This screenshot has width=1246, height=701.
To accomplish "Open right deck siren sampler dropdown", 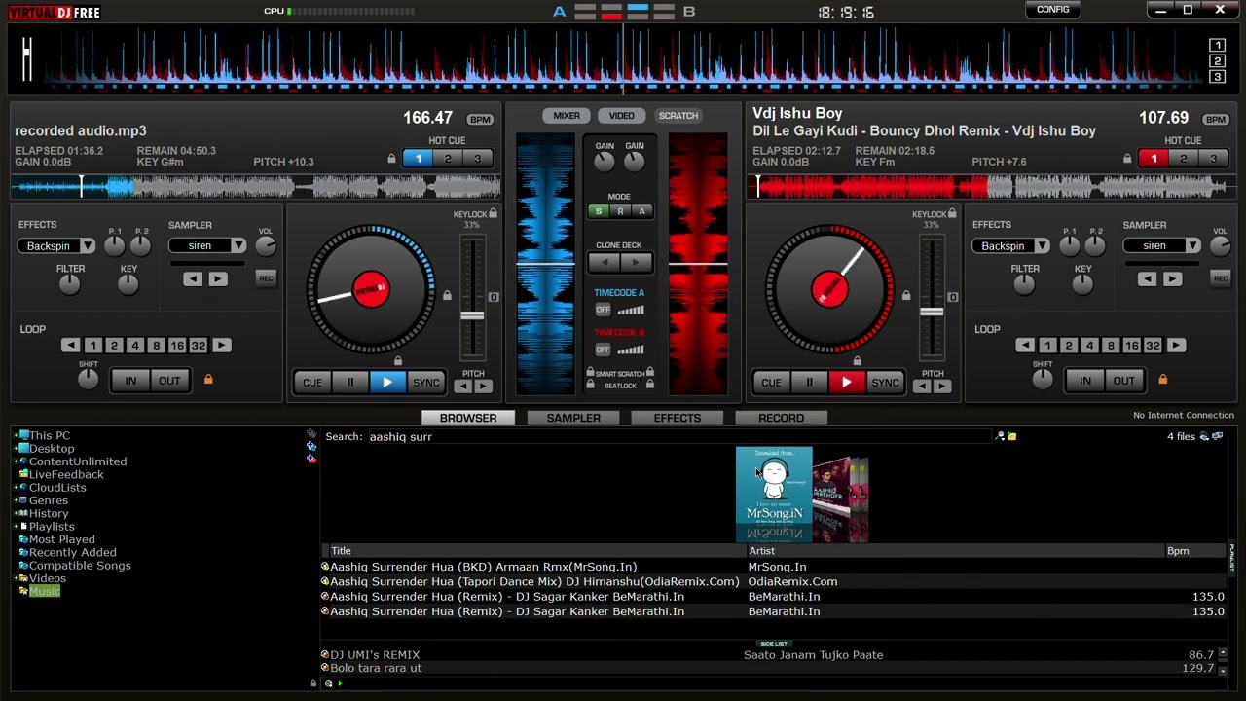I will [x=1193, y=246].
